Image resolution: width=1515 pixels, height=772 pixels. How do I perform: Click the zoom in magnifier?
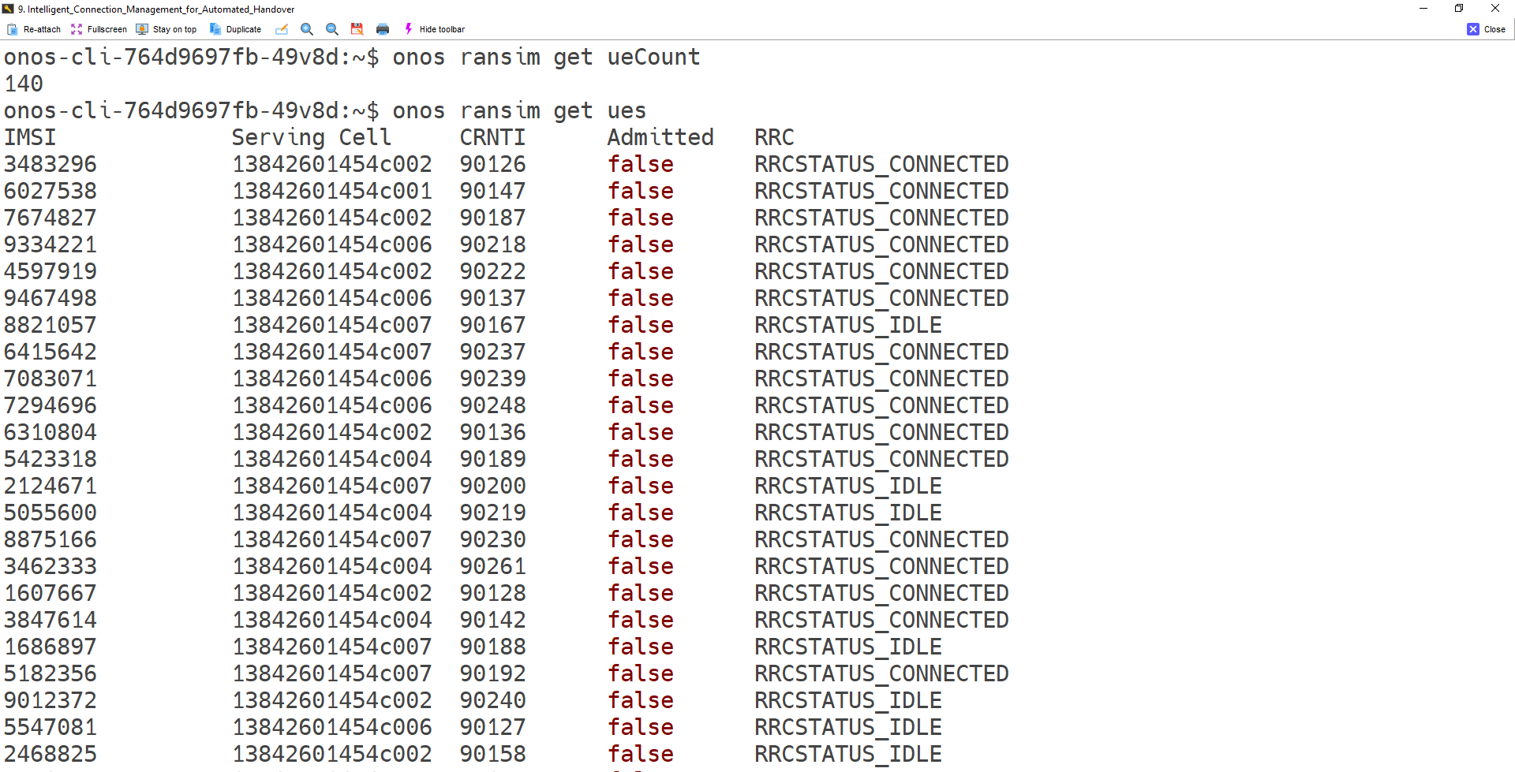pyautogui.click(x=307, y=29)
